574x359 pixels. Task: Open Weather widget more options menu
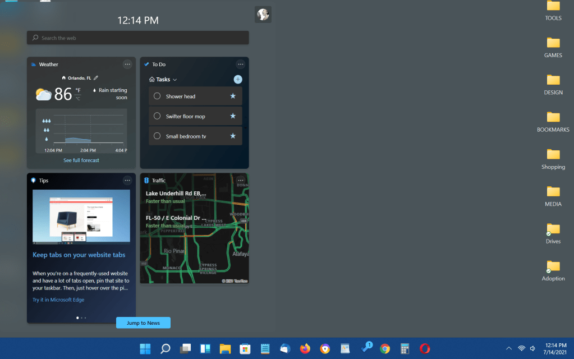[127, 65]
